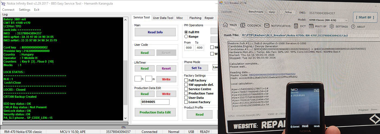Open the Phone Mode combo box beside Set To
Image resolution: width=380 pixels, height=134 pixels.
tap(215, 67)
